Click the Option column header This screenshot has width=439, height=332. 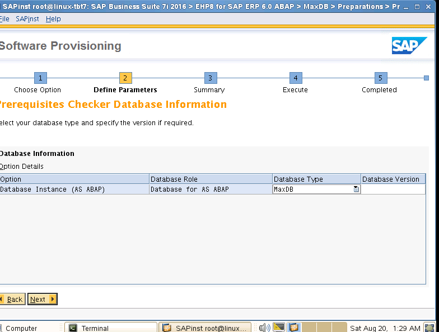point(74,179)
